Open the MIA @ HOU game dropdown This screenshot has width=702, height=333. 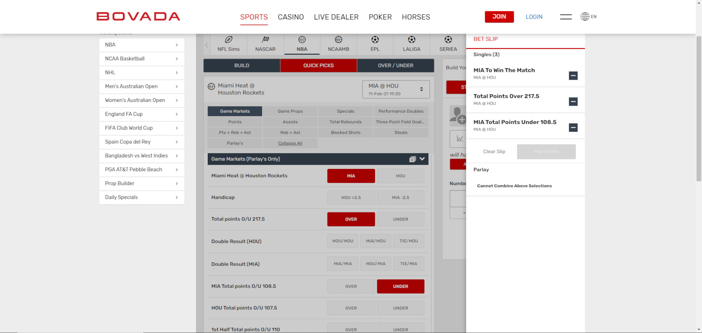(396, 89)
